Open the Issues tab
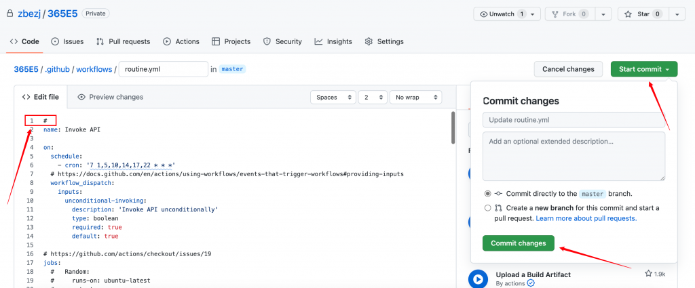695x288 pixels. pyautogui.click(x=67, y=41)
